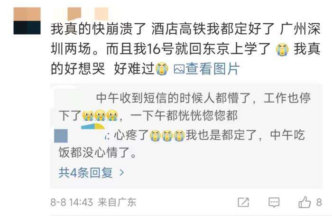Click the picture icon before 查看图片
332x216 pixels.
[x=179, y=69]
